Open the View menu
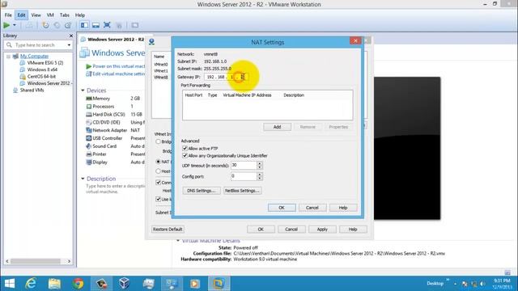The width and height of the screenshot is (518, 291). click(x=36, y=15)
